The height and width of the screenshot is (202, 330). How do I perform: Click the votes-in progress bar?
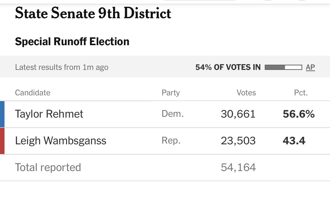coord(283,67)
